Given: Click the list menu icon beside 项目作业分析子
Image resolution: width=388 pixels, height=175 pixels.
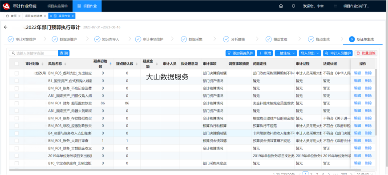Looking at the screenshot, I should [335, 6].
